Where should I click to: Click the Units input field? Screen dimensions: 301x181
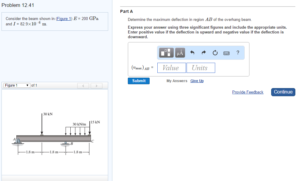coord(201,68)
